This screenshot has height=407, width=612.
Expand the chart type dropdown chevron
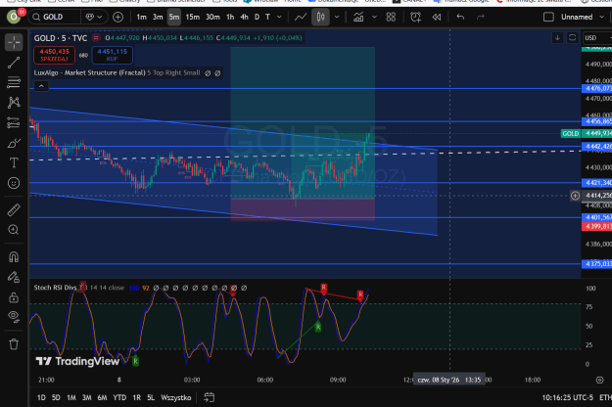pos(337,17)
